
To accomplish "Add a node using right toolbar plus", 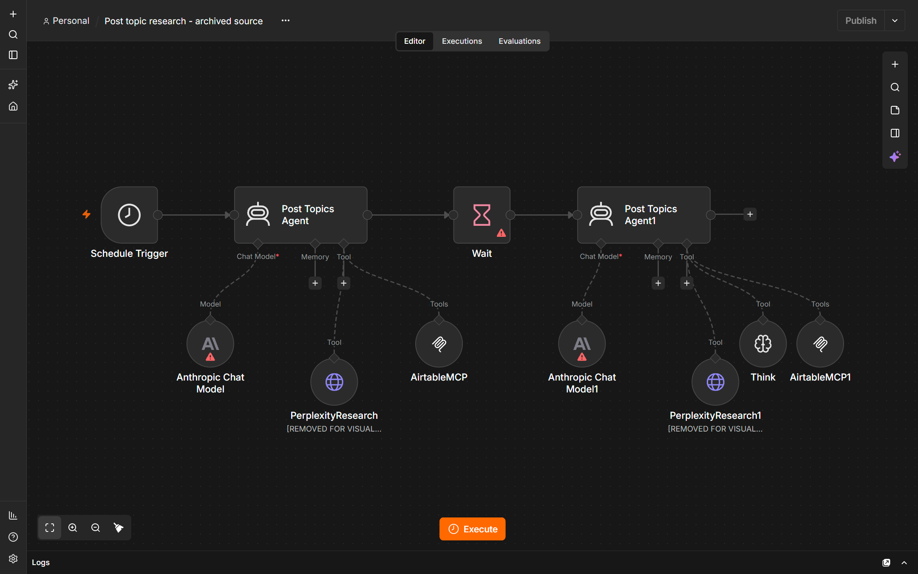I will (895, 64).
